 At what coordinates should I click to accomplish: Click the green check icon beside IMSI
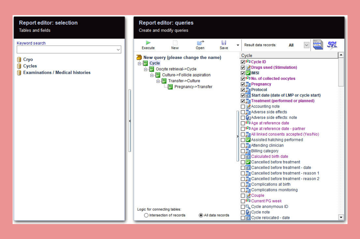click(x=248, y=73)
